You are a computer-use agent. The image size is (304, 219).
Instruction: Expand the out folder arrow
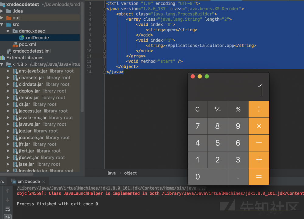pos(2,18)
